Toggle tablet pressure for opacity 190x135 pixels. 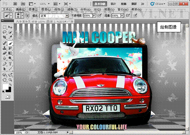coord(100,15)
